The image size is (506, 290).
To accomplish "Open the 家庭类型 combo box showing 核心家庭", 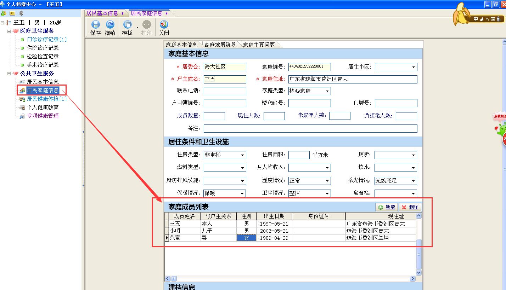I will [x=327, y=91].
